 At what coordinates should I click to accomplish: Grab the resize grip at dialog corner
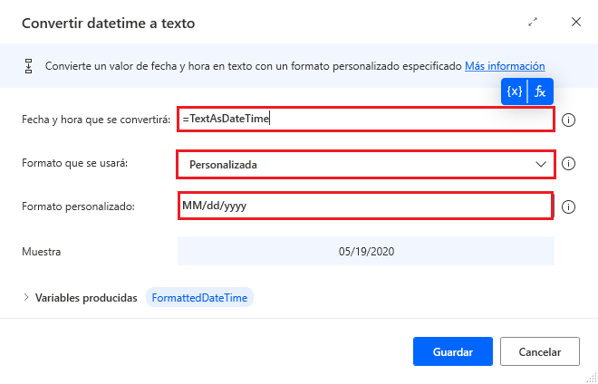pos(592,377)
